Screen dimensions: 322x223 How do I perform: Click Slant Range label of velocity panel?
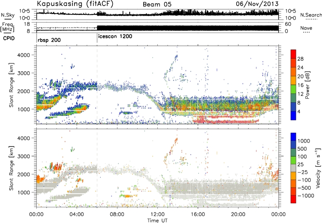(x=11, y=168)
